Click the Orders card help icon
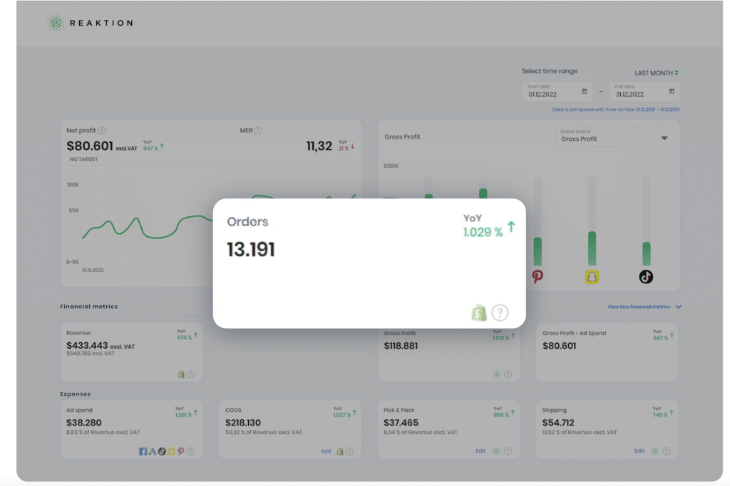Image resolution: width=730 pixels, height=486 pixels. click(x=500, y=312)
